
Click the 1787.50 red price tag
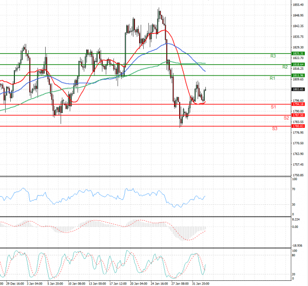pos(298,115)
